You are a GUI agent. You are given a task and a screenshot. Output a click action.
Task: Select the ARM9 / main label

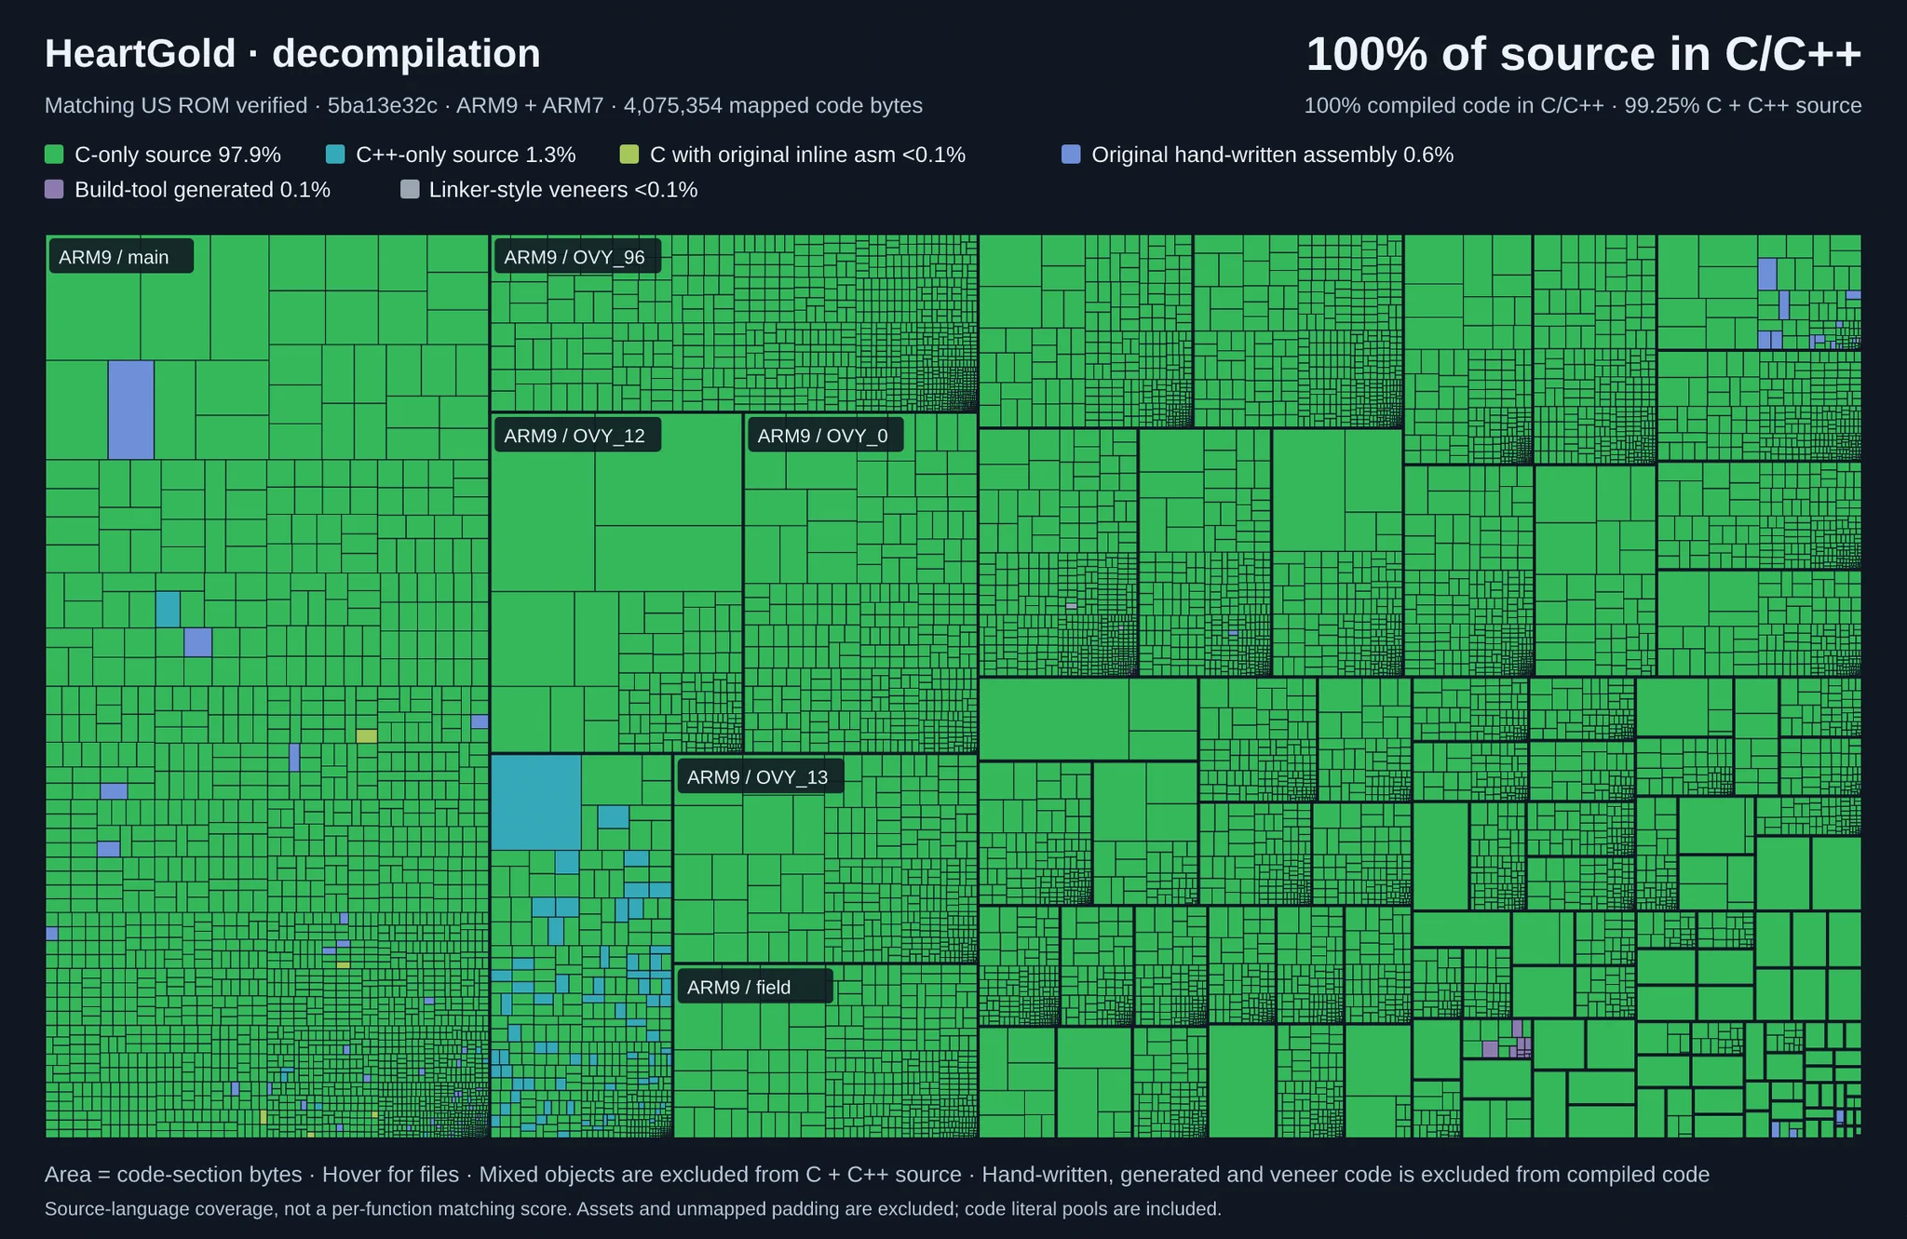pyautogui.click(x=121, y=257)
